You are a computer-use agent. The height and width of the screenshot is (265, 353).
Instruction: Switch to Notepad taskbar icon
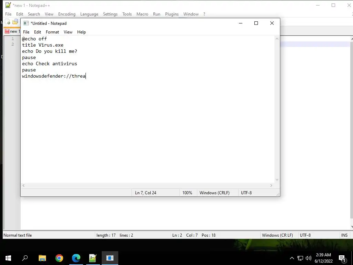(x=110, y=258)
